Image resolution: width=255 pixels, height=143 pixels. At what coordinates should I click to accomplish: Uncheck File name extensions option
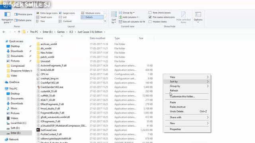pos(150,17)
